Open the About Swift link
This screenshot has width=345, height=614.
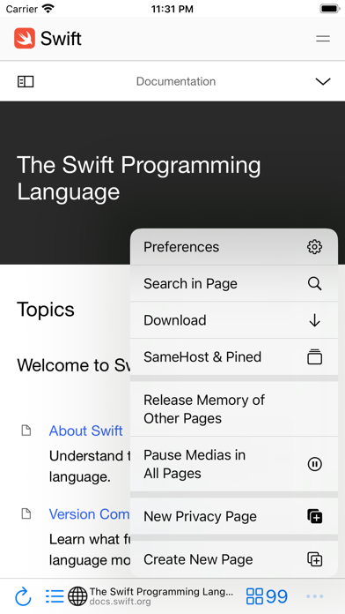click(86, 431)
